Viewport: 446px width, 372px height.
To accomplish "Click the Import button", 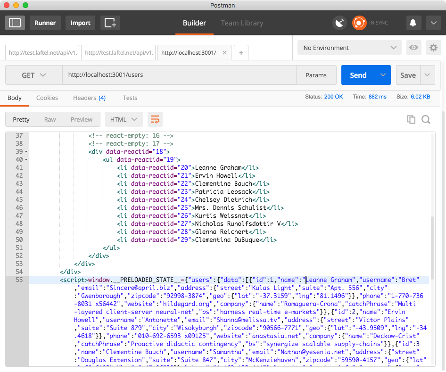I will (81, 23).
